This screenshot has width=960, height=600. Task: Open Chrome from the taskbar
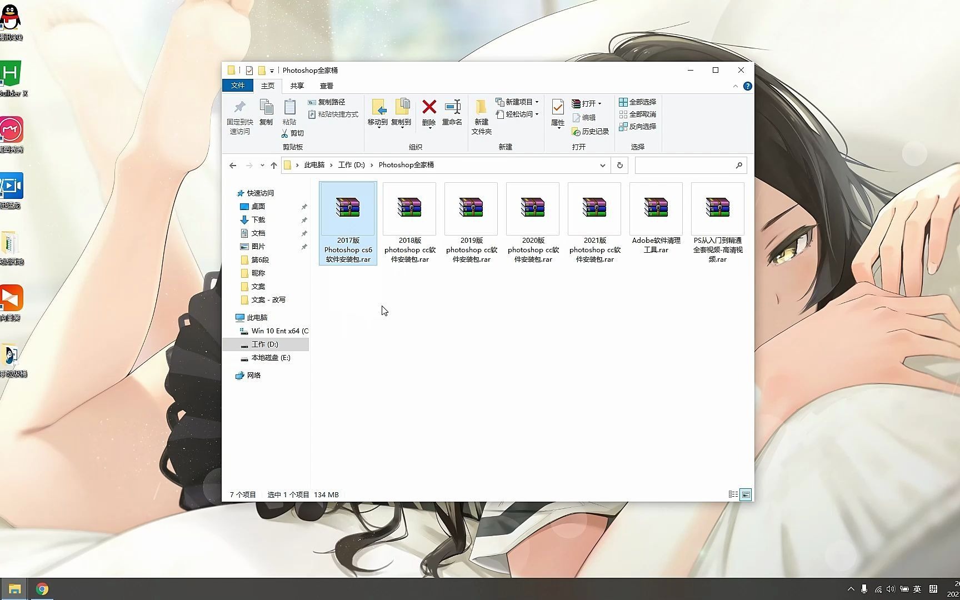coord(42,589)
